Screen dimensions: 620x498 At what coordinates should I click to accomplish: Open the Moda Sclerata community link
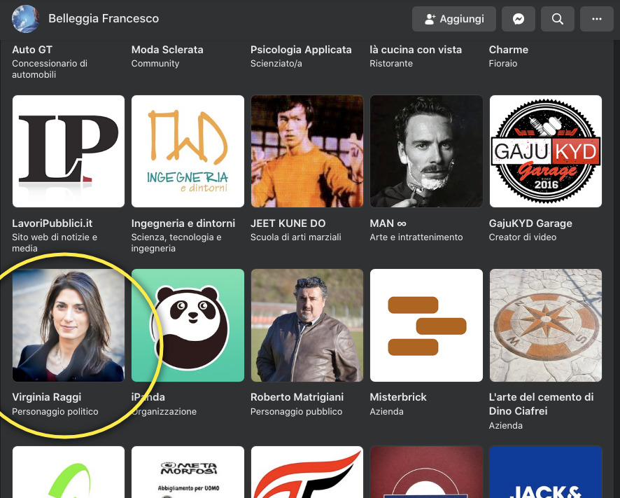[167, 50]
